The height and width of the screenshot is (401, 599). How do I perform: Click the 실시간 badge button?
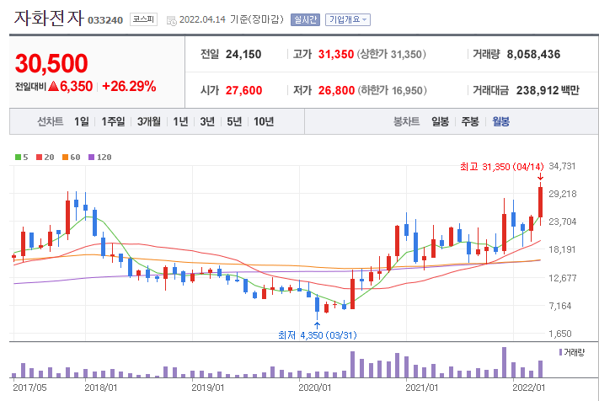tap(305, 19)
